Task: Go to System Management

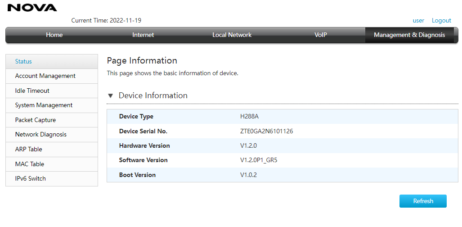Action: point(52,105)
